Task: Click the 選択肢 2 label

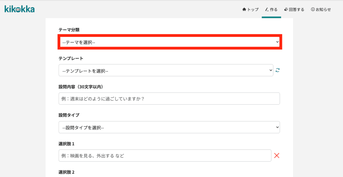Action: (x=67, y=172)
